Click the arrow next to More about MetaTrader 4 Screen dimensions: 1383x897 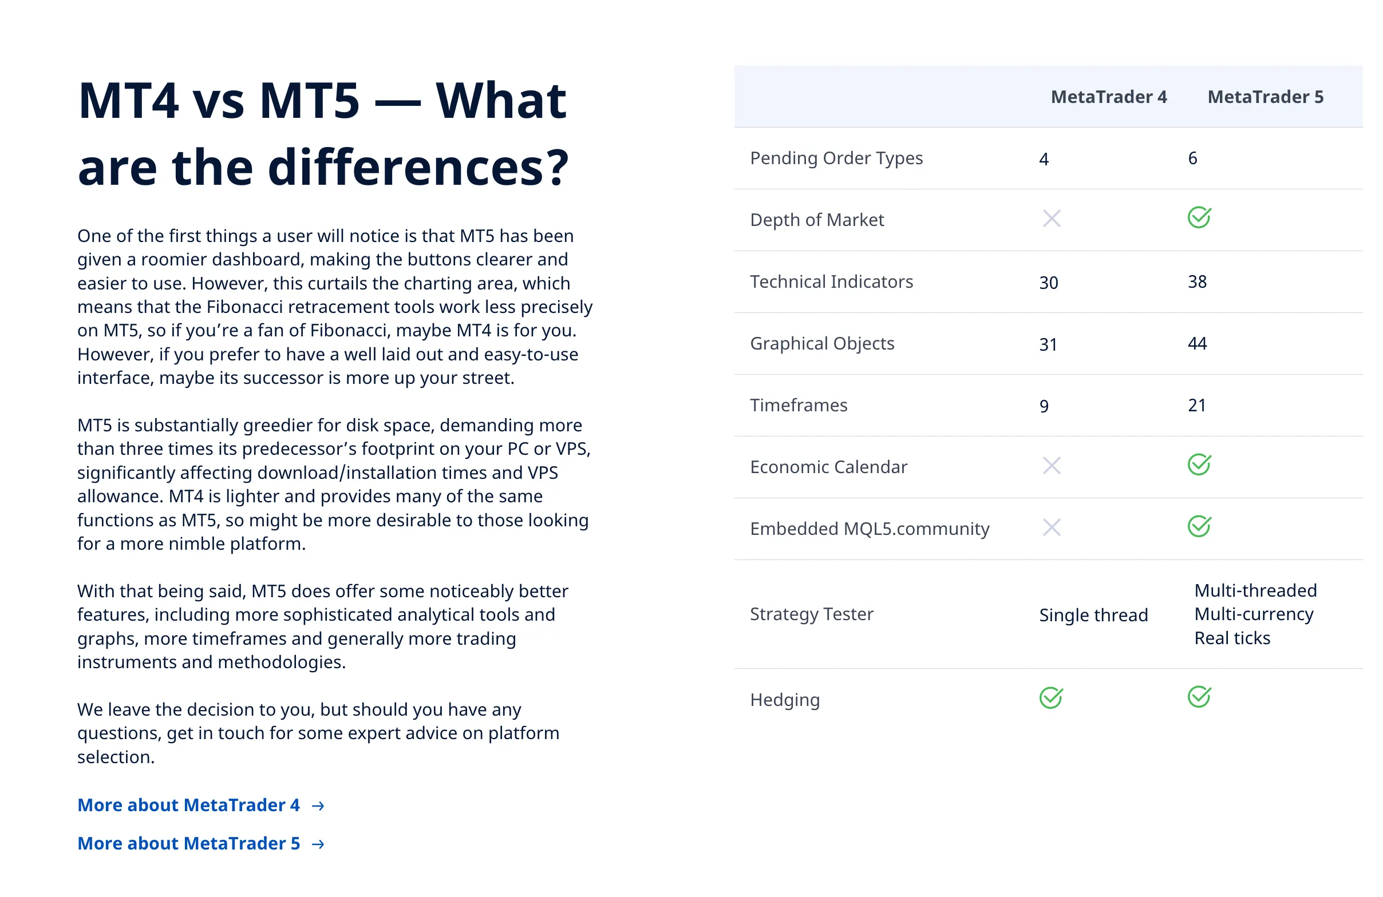318,806
